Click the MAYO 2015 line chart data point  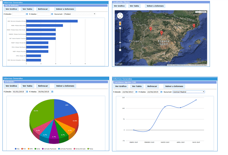pos(196,100)
